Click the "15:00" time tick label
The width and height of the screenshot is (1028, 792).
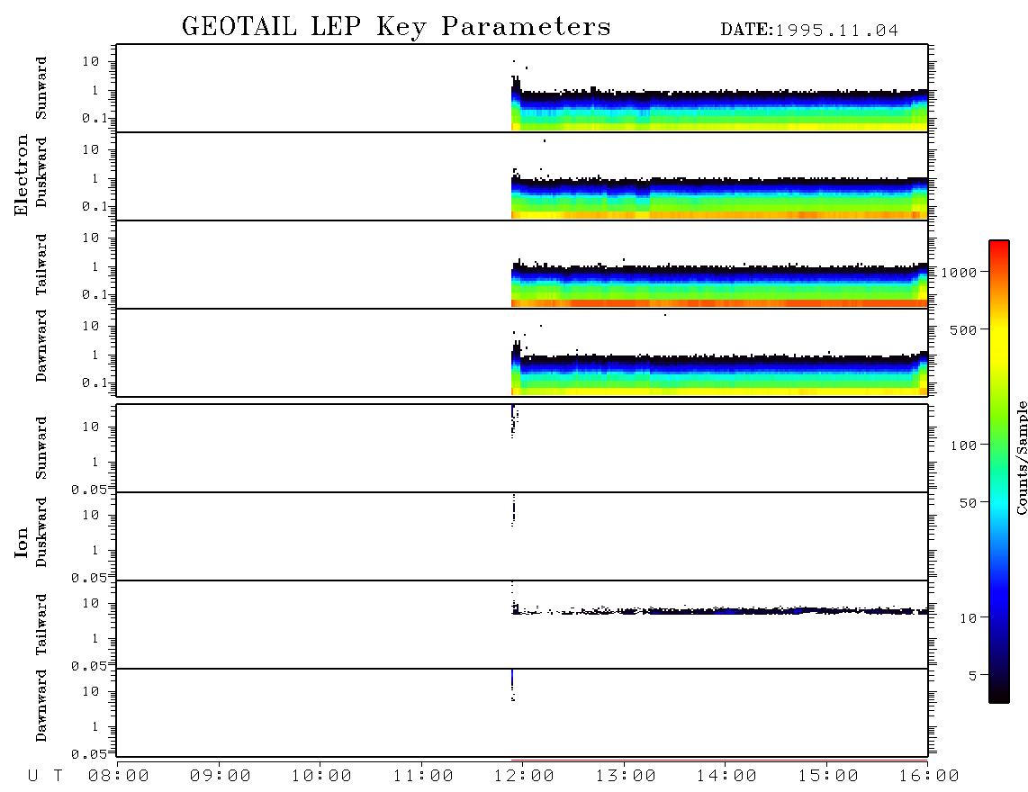828,776
